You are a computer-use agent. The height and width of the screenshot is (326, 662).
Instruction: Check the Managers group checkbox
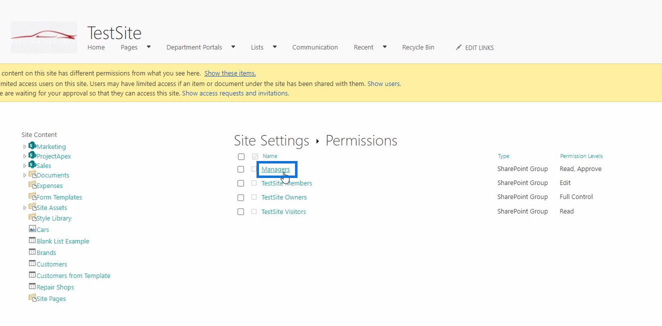coord(241,169)
